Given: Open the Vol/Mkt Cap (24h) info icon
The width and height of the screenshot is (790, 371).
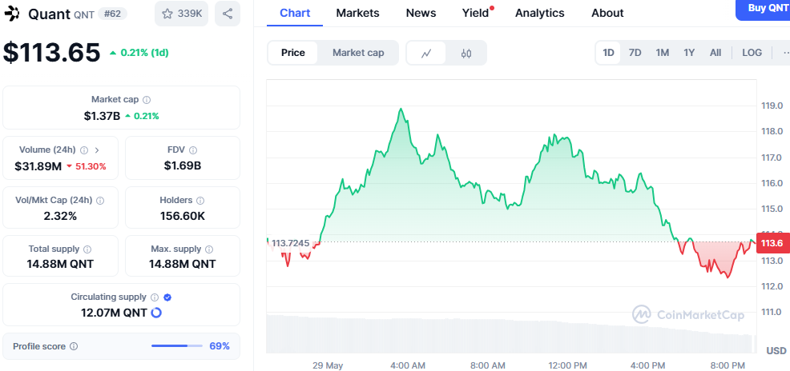Looking at the screenshot, I should (100, 201).
